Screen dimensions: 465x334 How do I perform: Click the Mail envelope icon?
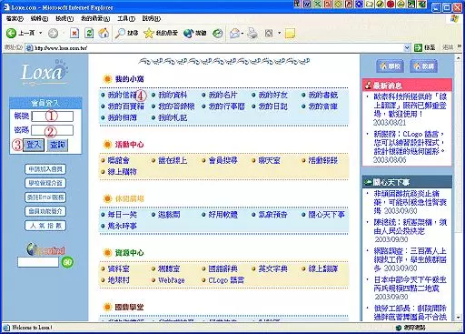tap(234, 33)
